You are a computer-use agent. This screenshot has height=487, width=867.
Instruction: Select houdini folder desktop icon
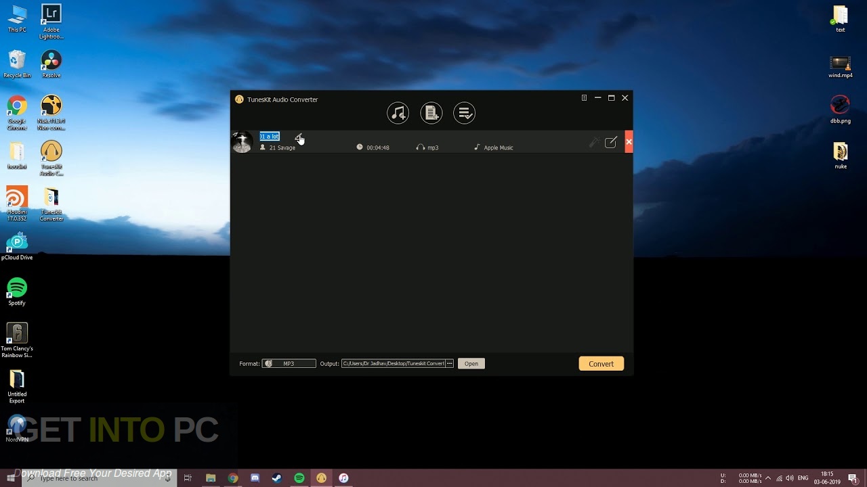17,156
